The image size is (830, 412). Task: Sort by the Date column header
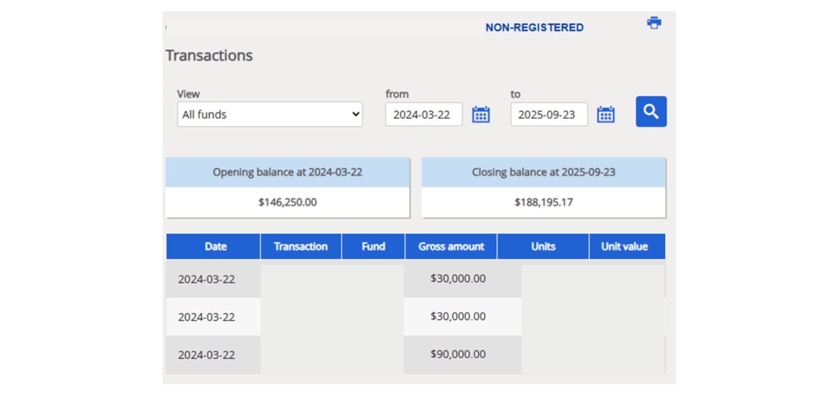point(215,247)
